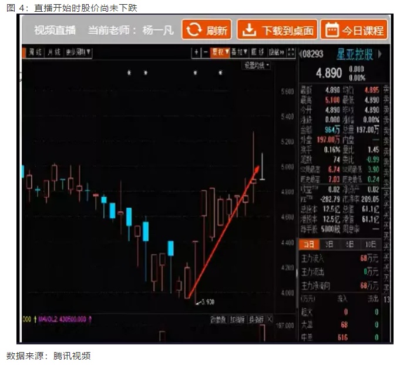Click the 金额 value 964万
Viewport: 400px width, 365px height.
(x=332, y=130)
